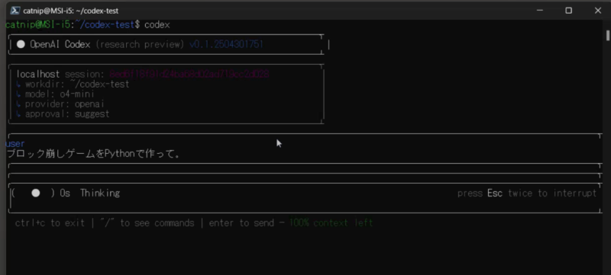Screen dimensions: 611x275
Task: Click the window title catnip@MSI-i5: ~/codex-test
Action: [70, 11]
